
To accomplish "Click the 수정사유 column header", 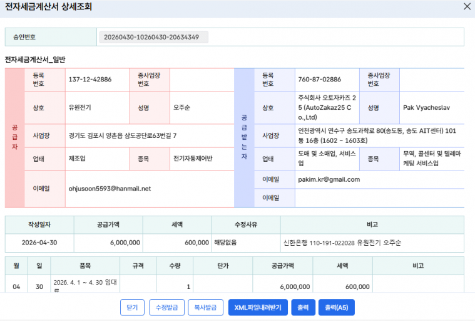I will click(x=246, y=224).
